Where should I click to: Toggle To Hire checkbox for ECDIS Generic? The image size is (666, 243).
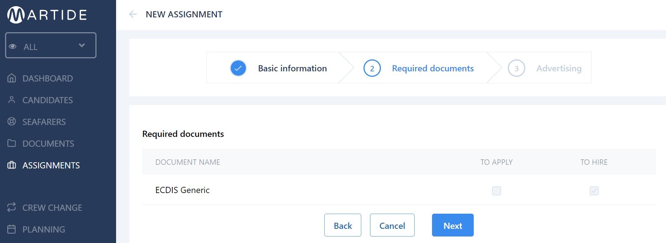(594, 190)
